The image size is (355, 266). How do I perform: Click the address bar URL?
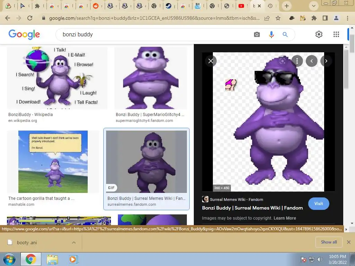154,18
